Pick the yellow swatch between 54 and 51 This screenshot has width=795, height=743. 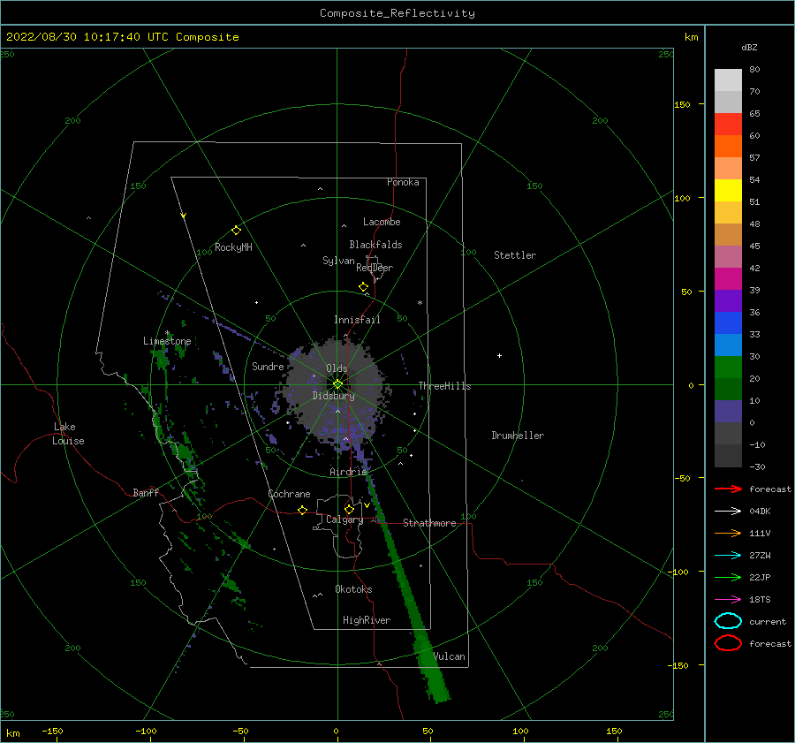pos(728,191)
